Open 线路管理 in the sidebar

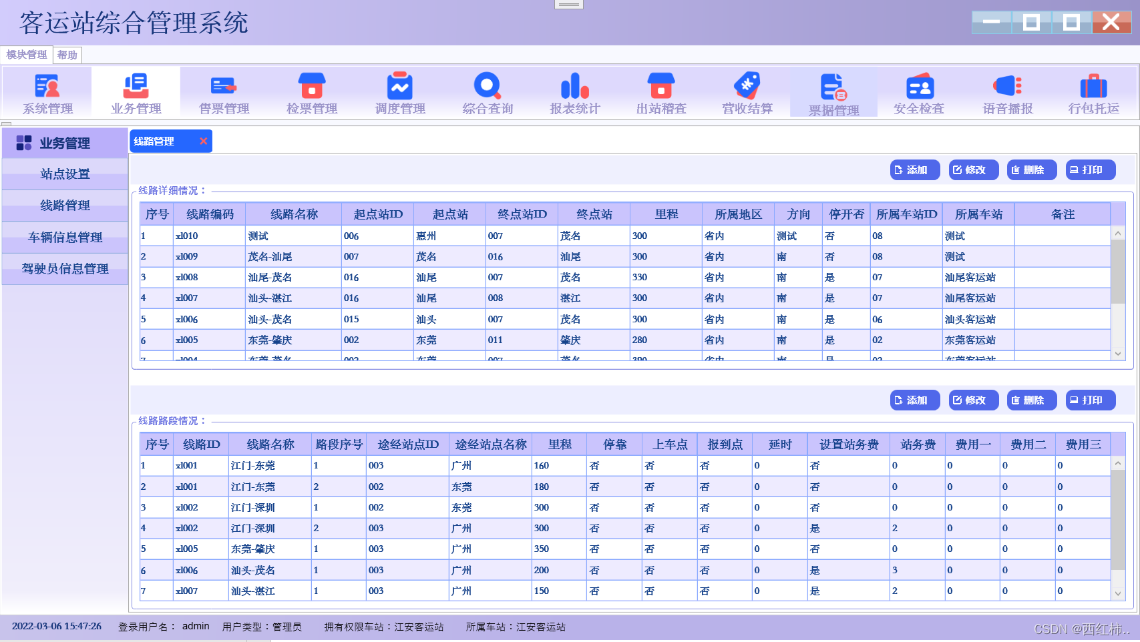[x=65, y=206]
